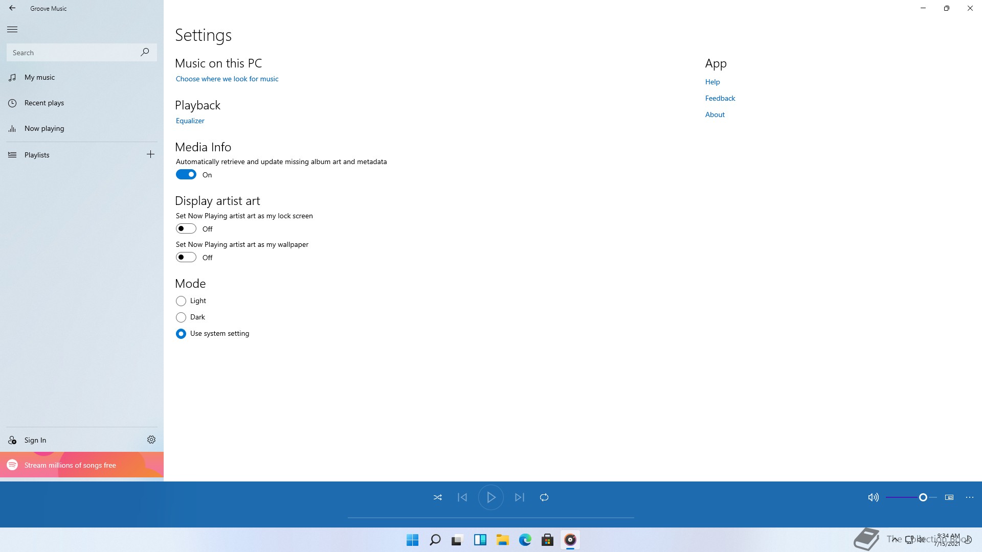Mute using the volume speaker icon

[x=873, y=497]
